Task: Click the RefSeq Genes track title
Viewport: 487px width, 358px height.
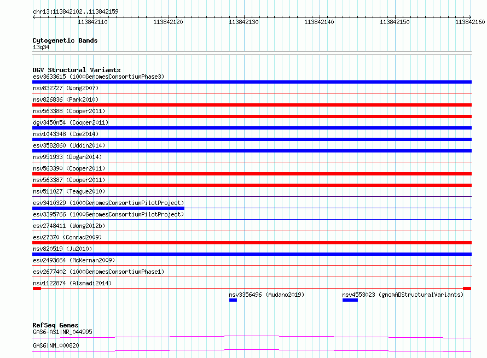Action: [x=55, y=325]
